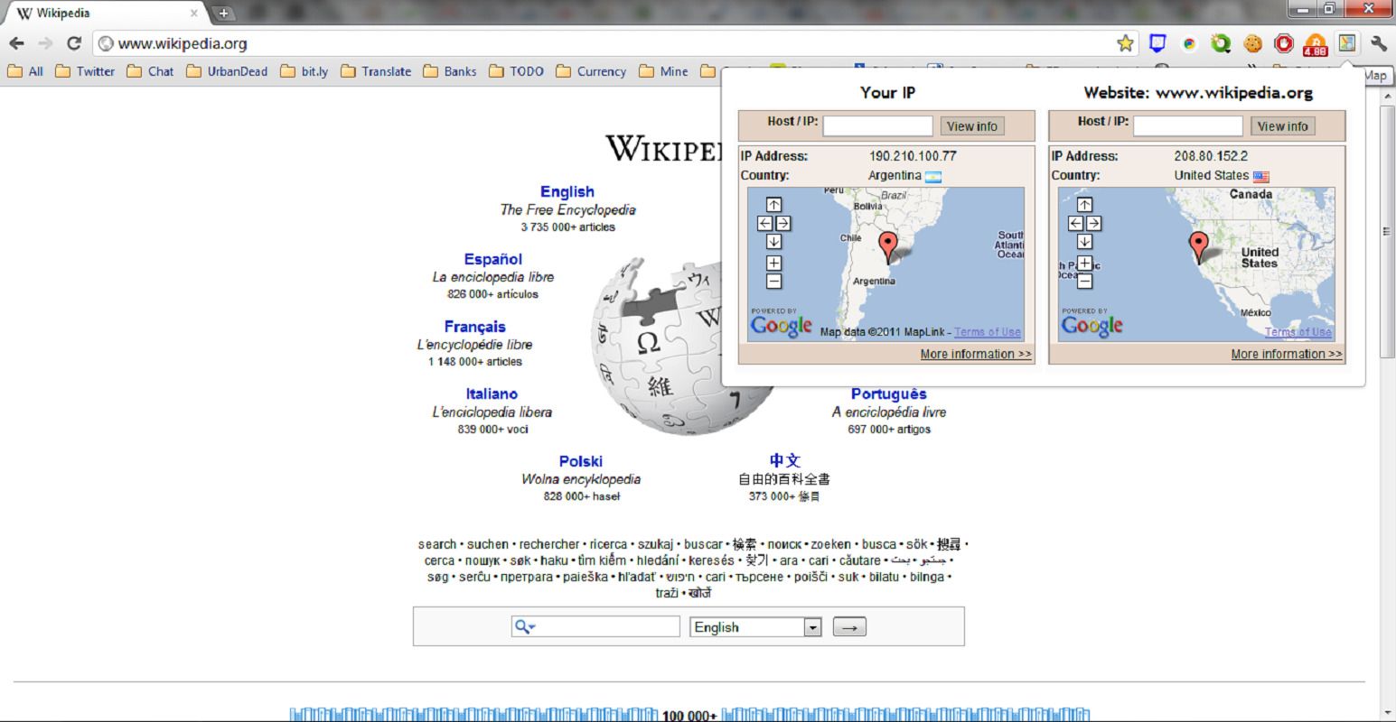Click the red pin on United States map
1396x722 pixels.
[1199, 245]
